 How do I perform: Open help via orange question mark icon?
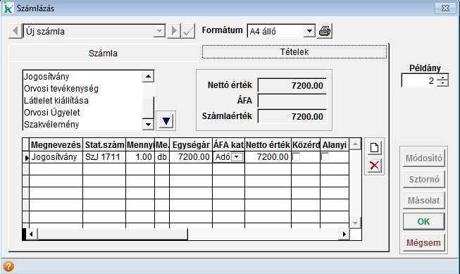click(8, 266)
